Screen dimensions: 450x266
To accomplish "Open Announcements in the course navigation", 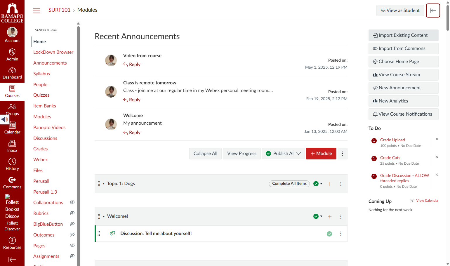I will coord(50,63).
